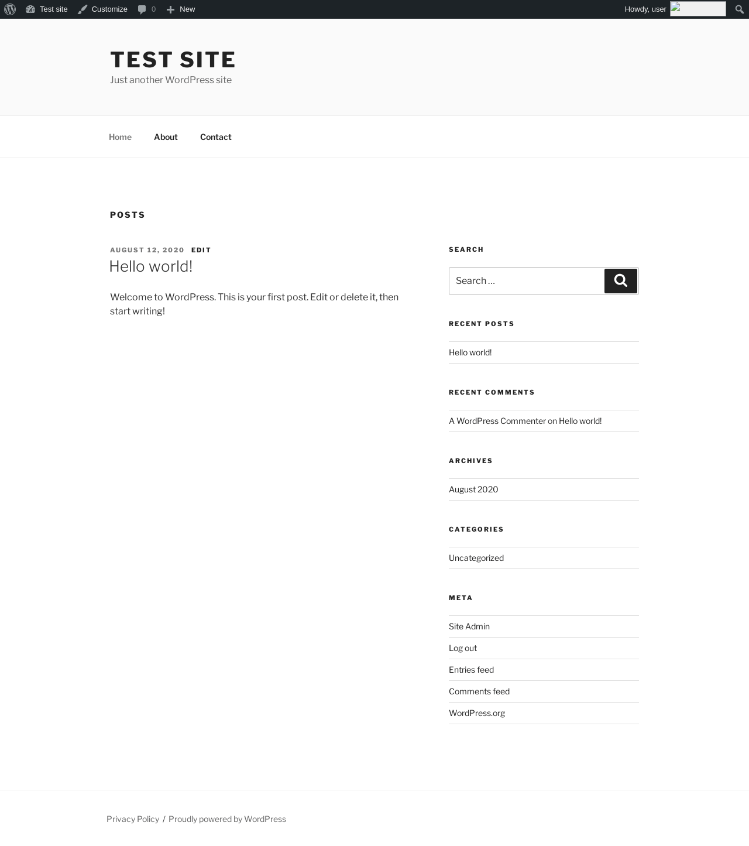Go to the About page

click(166, 136)
